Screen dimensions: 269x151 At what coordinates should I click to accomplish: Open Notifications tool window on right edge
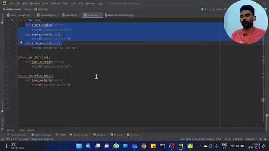[x=267, y=122]
